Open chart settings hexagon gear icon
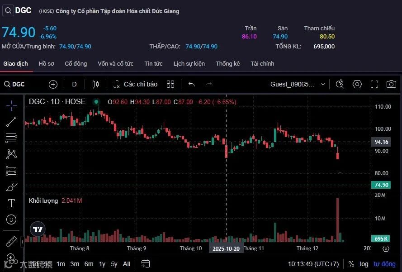Image resolution: width=402 pixels, height=272 pixels. click(x=357, y=84)
